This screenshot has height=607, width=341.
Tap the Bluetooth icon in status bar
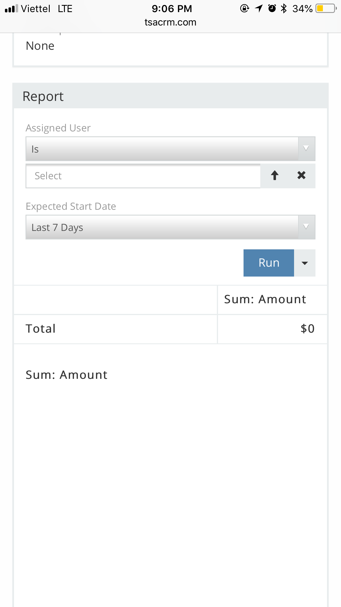click(x=284, y=9)
